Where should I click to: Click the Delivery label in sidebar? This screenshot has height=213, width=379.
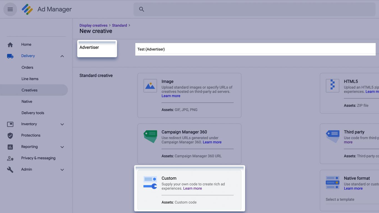click(x=28, y=56)
